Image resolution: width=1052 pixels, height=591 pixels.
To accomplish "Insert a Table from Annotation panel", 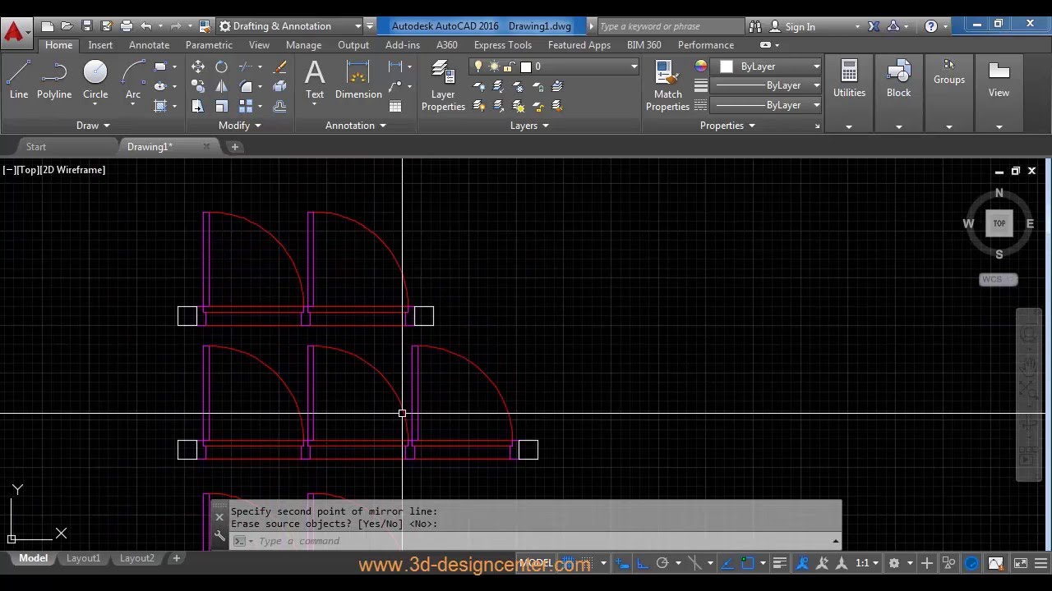I will pos(395,106).
